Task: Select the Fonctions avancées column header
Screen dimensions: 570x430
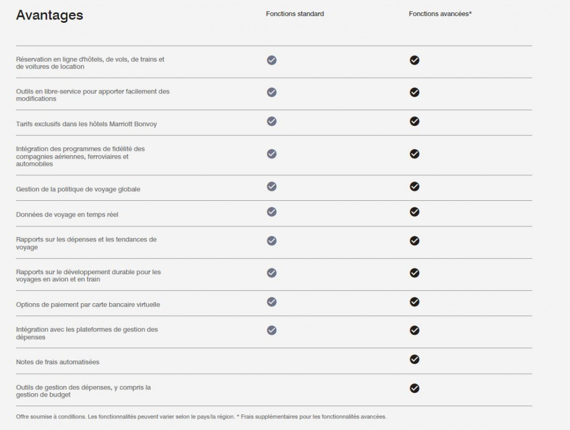Action: [x=440, y=14]
